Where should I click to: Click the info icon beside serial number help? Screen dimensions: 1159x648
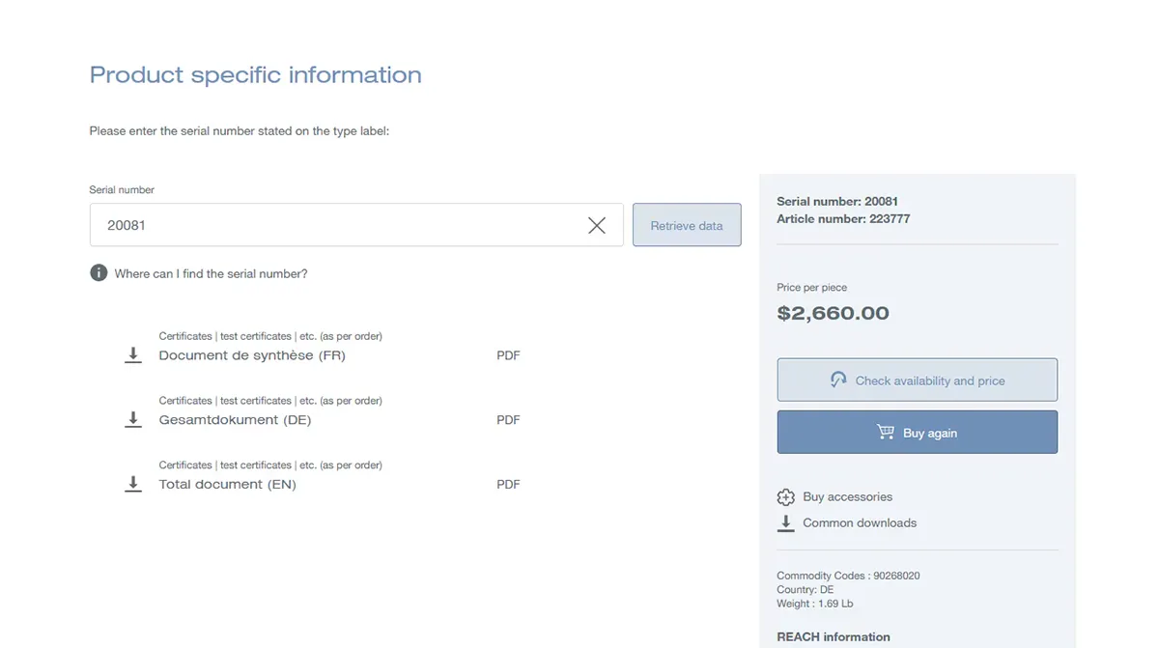(x=99, y=273)
